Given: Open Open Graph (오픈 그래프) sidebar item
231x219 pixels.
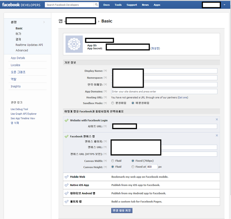Looking at the screenshot, I should [18, 72].
